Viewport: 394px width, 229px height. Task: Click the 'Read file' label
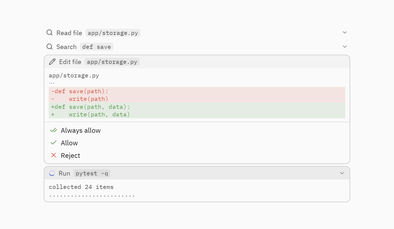pos(69,33)
